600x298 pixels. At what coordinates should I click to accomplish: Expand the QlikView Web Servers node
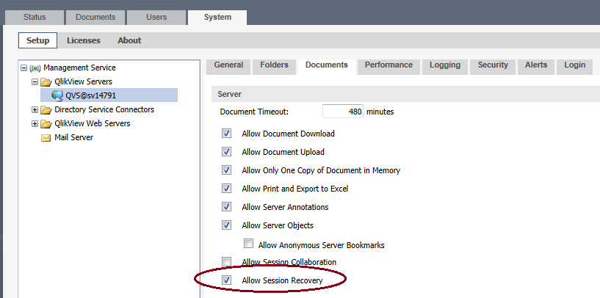coord(35,124)
